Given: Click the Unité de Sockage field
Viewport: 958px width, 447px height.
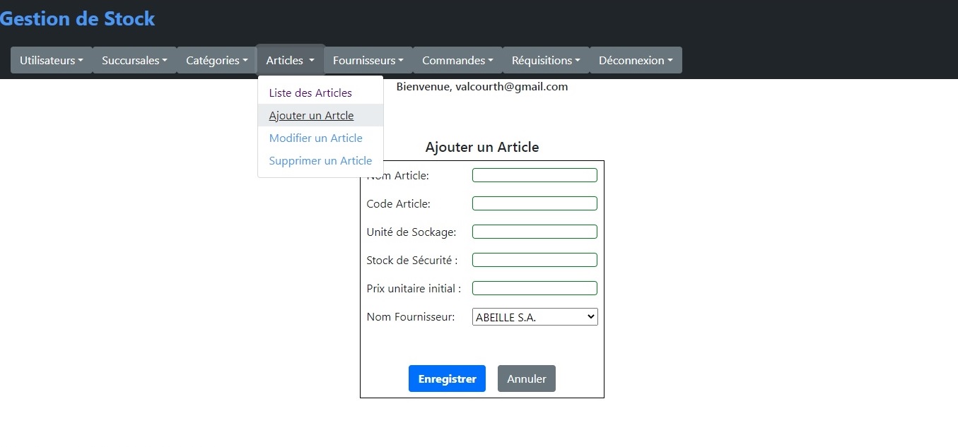Looking at the screenshot, I should tap(535, 232).
